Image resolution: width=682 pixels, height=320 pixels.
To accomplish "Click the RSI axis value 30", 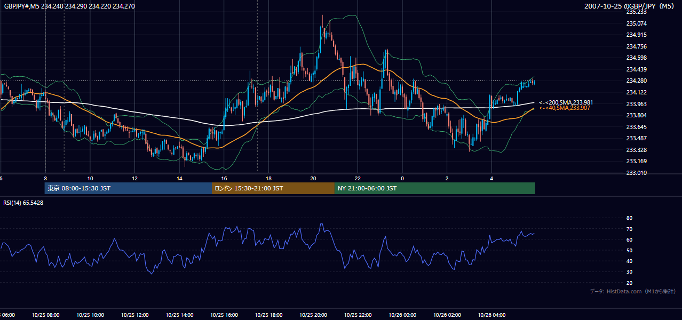I will 629,272.
